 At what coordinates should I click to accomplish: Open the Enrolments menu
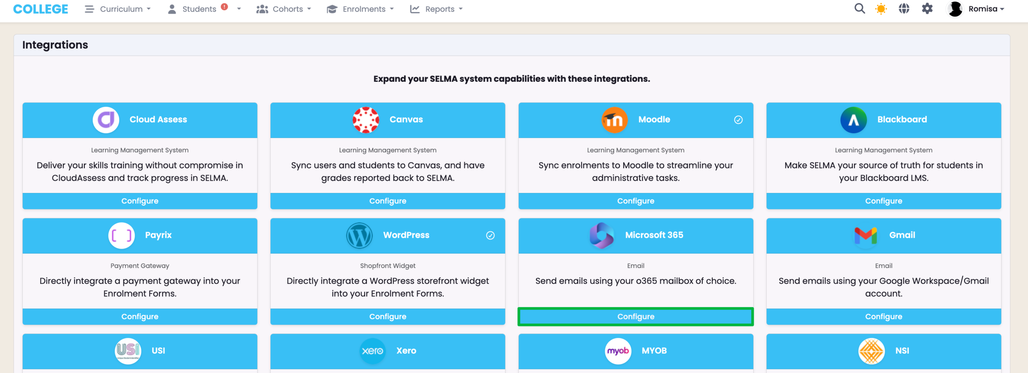pyautogui.click(x=360, y=9)
